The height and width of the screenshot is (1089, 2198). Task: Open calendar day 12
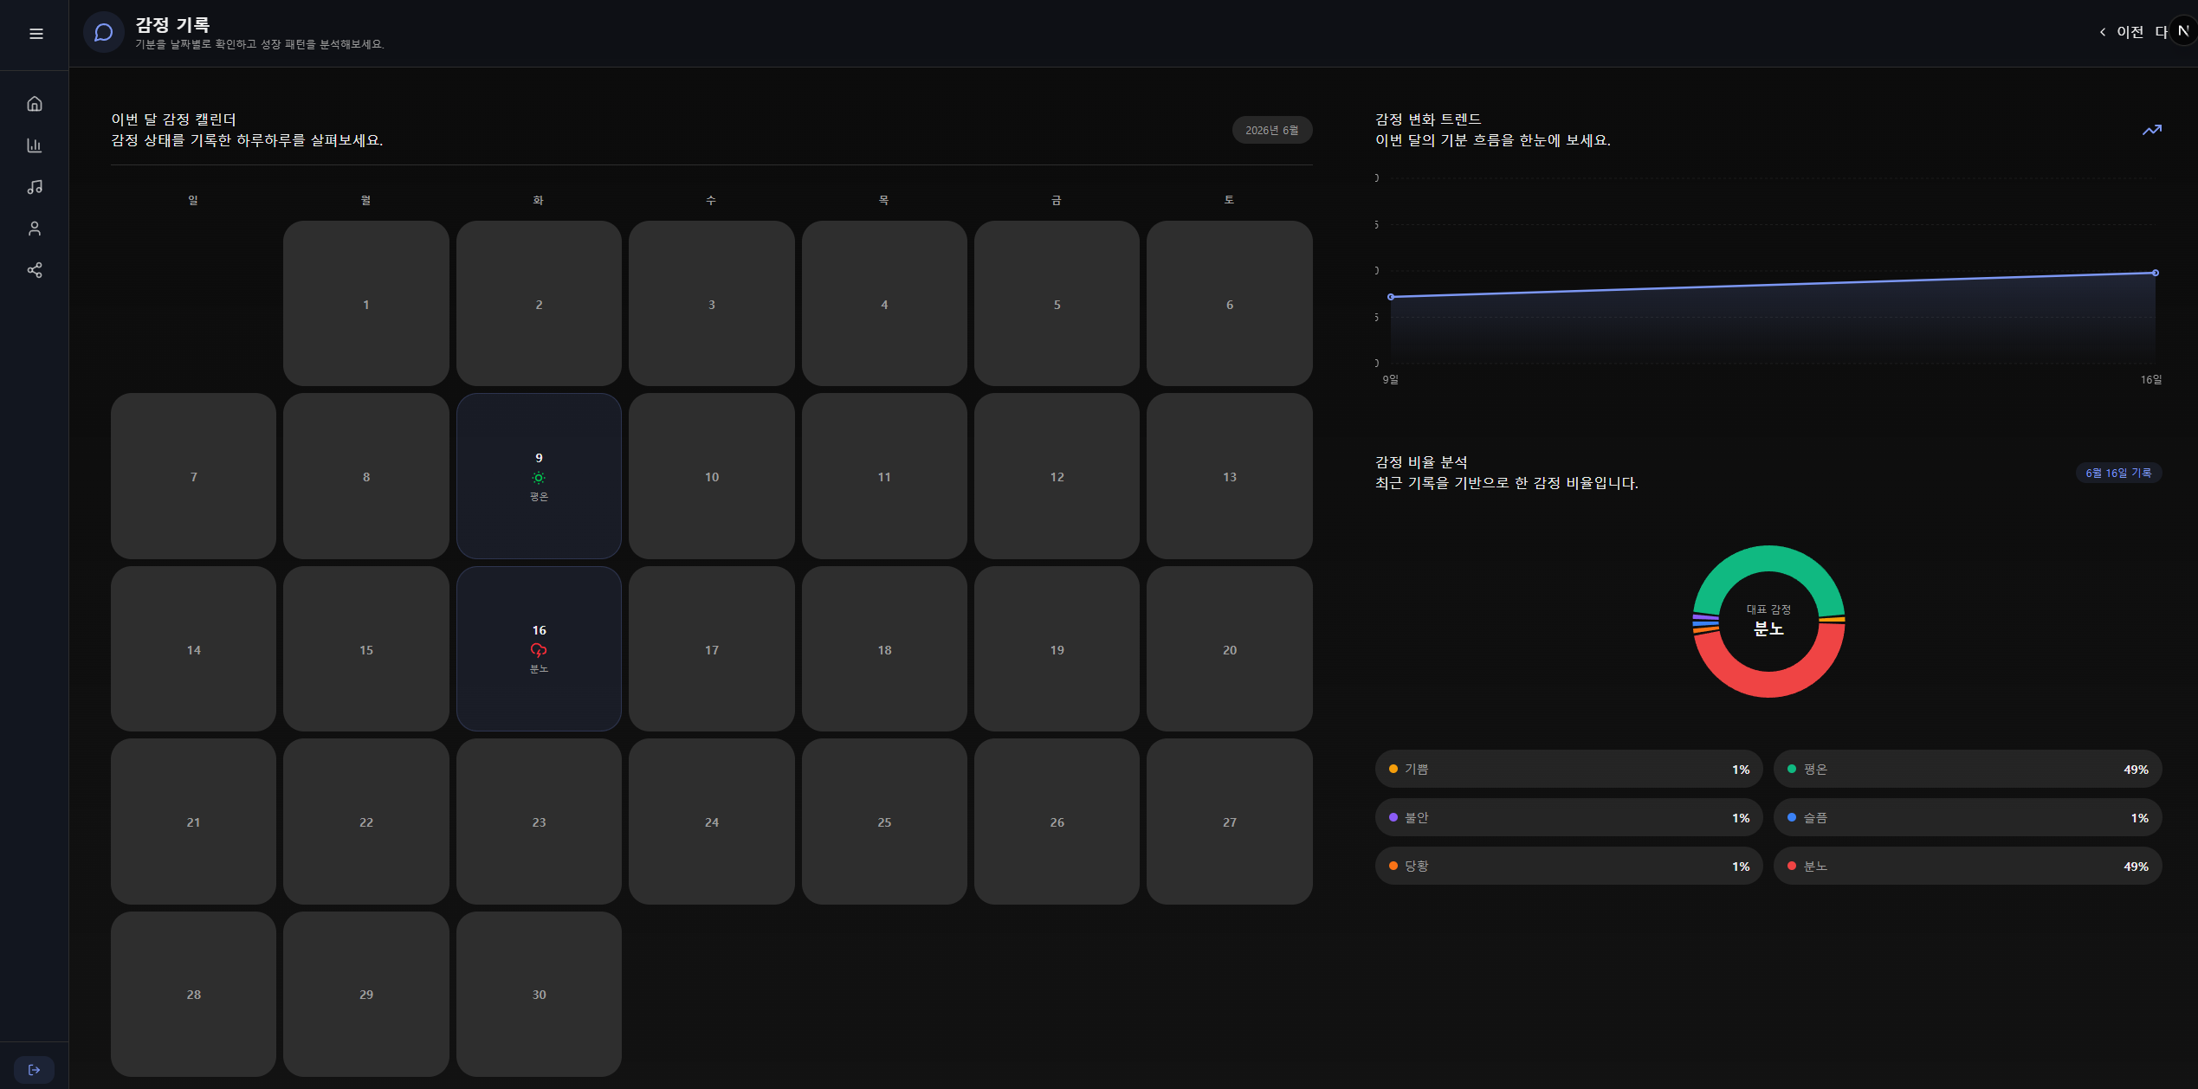(x=1057, y=476)
